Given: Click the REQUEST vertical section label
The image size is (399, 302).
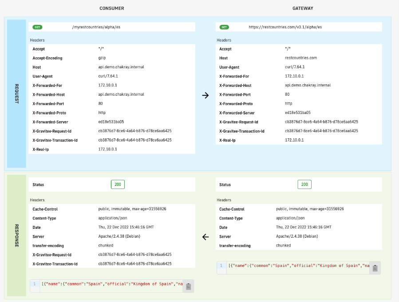Looking at the screenshot, I should [17, 94].
